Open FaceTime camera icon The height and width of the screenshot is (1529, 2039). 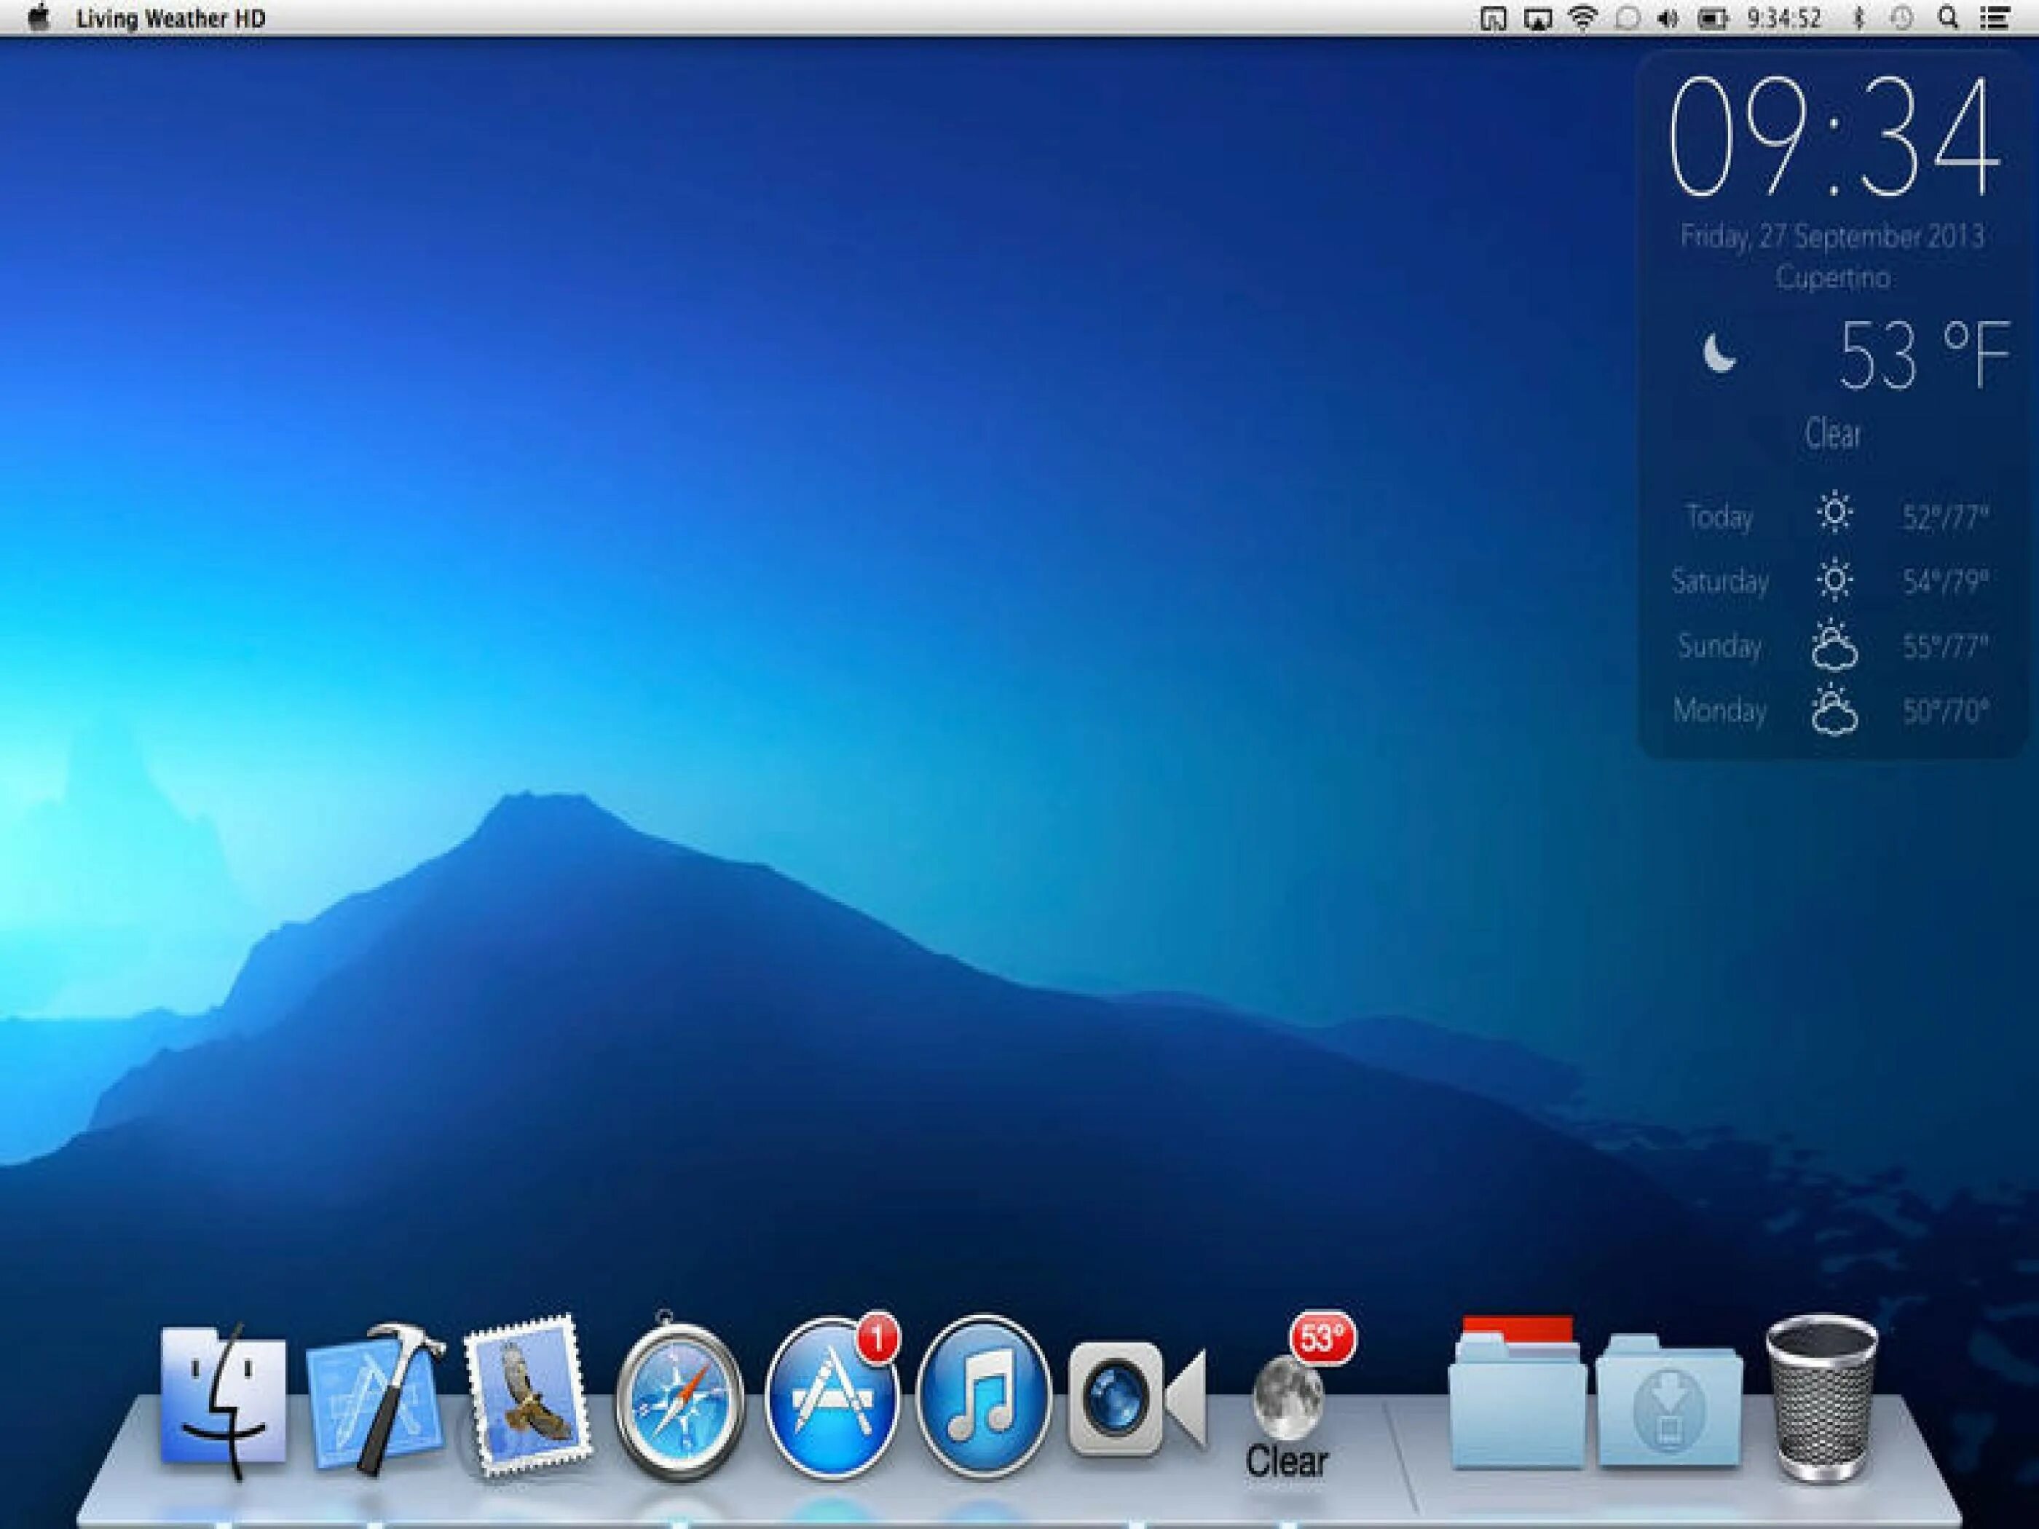(x=1135, y=1399)
